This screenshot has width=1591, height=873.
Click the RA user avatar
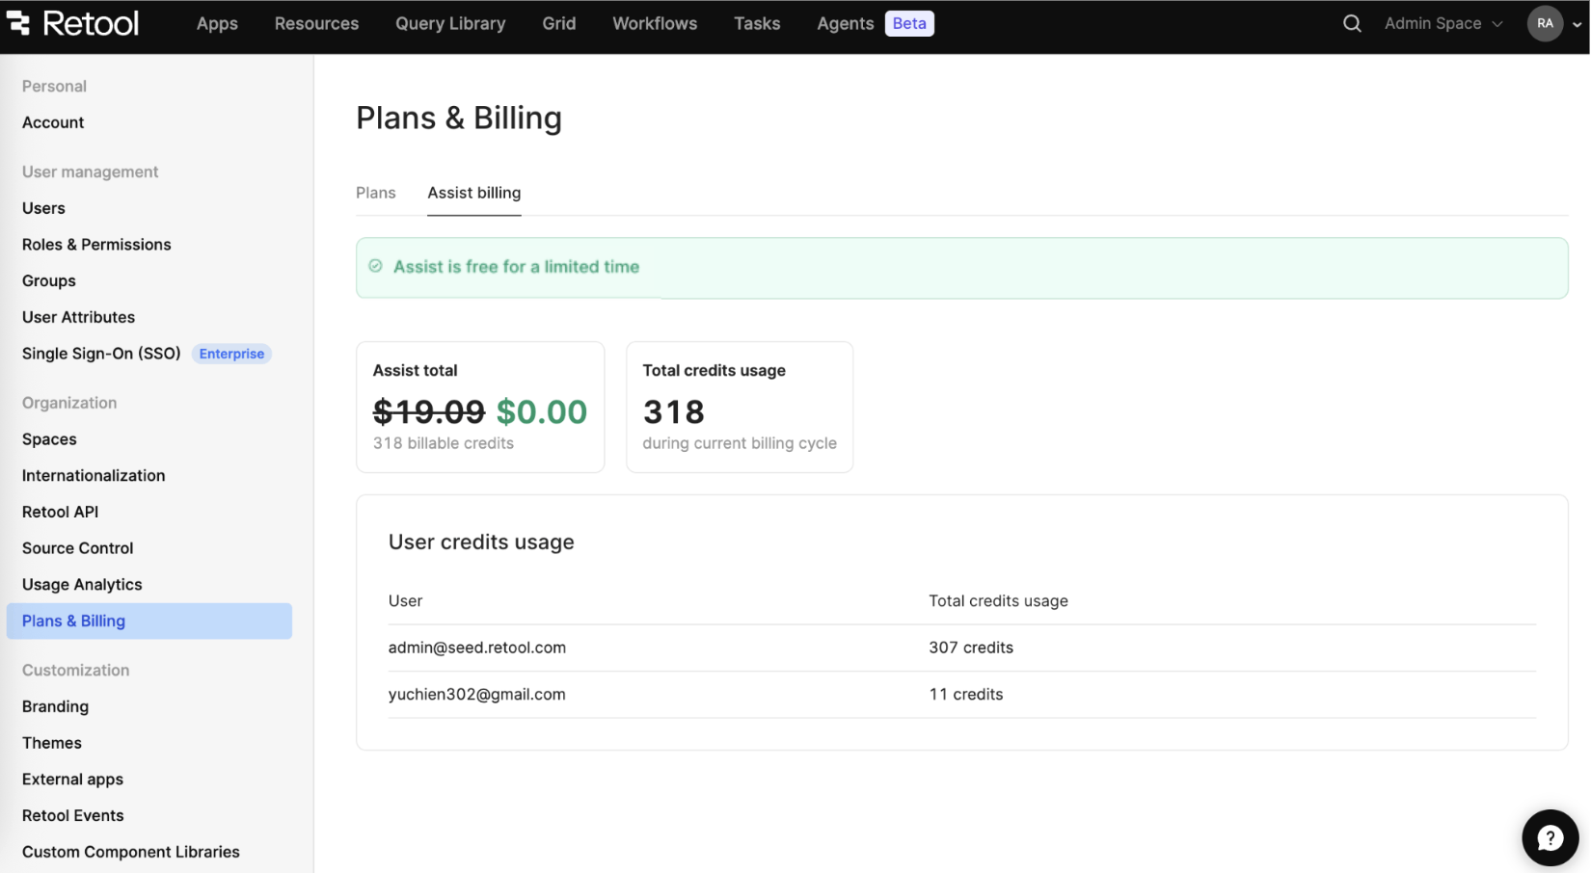1545,23
